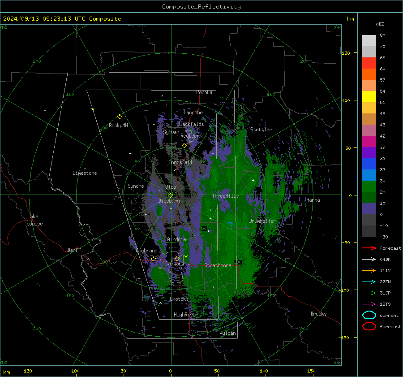Screen dimensions: 403x377
Task: Select the 70-80 dBZ light gray swatch
Action: (x=369, y=40)
